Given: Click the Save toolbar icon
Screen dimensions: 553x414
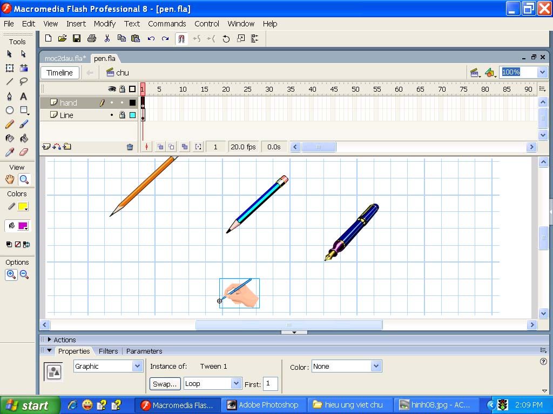Looking at the screenshot, I should click(x=77, y=38).
